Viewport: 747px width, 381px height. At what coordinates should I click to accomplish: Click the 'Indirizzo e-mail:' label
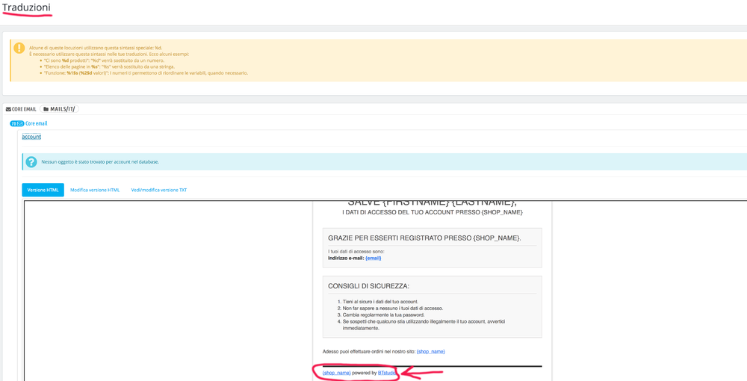pos(346,258)
